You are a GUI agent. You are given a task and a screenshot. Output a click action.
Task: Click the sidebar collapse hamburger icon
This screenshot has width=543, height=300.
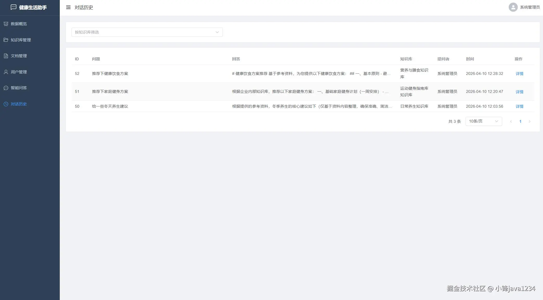coord(68,8)
